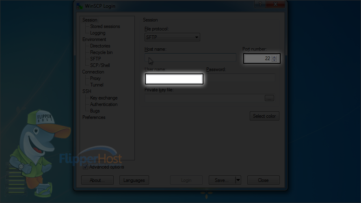Open Key exchange settings
This screenshot has height=203, width=361.
[104, 98]
